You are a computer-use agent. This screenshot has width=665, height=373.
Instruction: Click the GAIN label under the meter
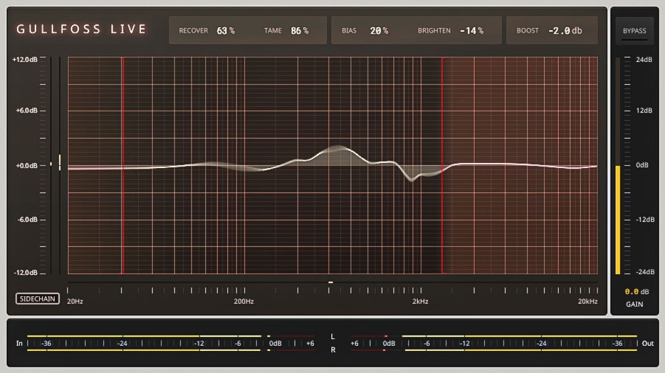[x=634, y=304]
